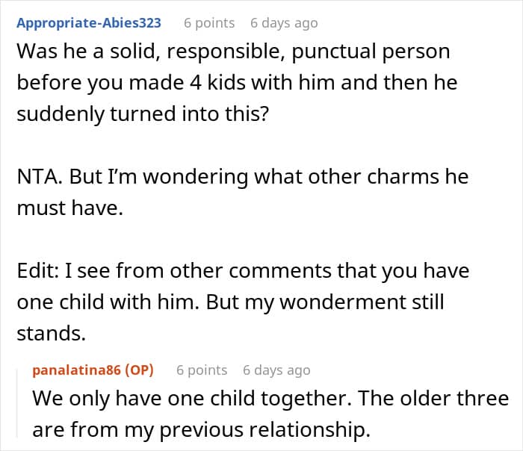Open the Appropriate-Abies323 user profile
This screenshot has width=523, height=451.
point(88,22)
